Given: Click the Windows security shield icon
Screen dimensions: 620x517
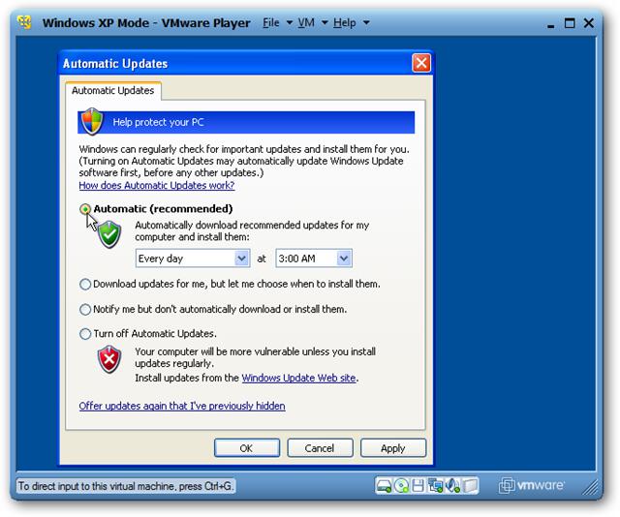Looking at the screenshot, I should tap(92, 121).
